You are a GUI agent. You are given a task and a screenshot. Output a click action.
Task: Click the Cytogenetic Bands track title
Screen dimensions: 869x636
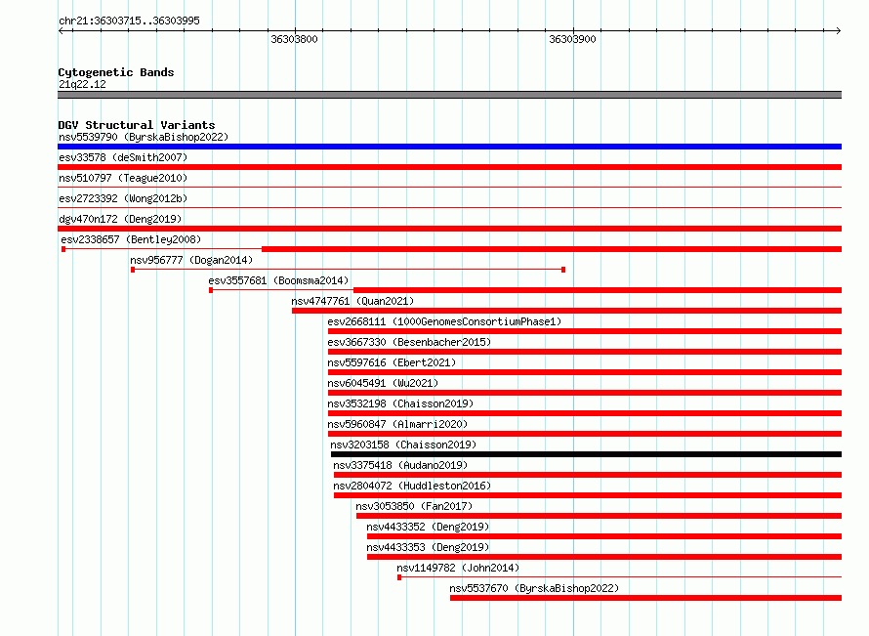coord(116,72)
